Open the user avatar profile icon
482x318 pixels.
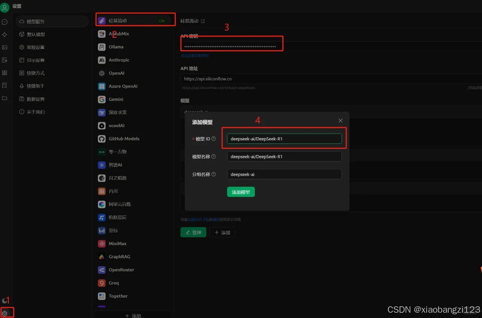[x=5, y=7]
